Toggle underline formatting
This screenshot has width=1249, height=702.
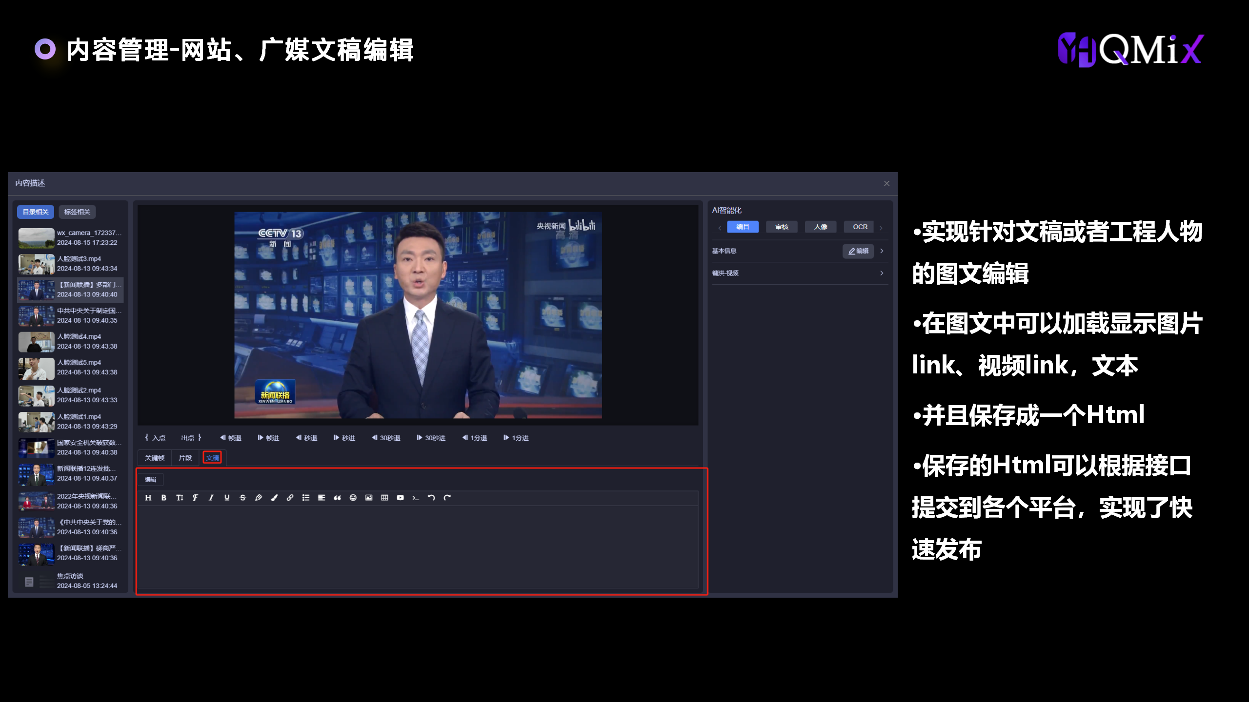(x=227, y=498)
